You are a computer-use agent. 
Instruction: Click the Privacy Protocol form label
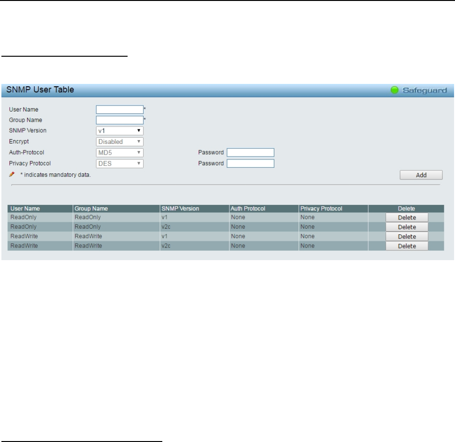30,163
